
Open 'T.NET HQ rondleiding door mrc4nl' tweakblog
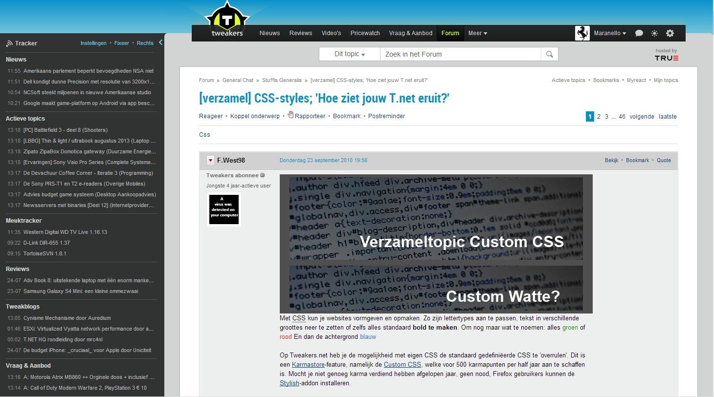point(63,339)
